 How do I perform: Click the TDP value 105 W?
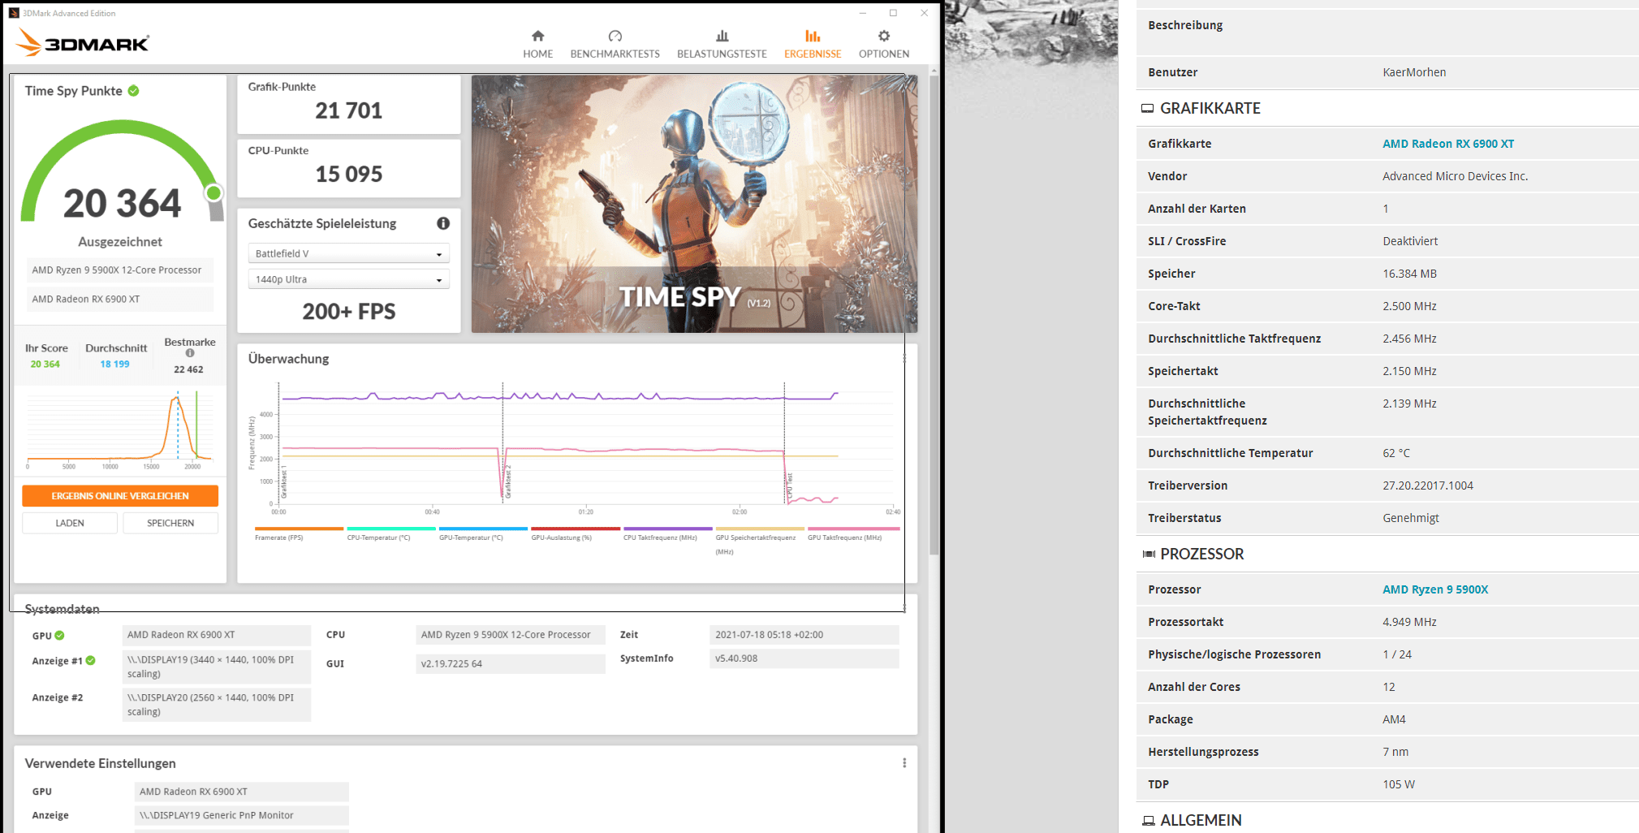tap(1399, 784)
